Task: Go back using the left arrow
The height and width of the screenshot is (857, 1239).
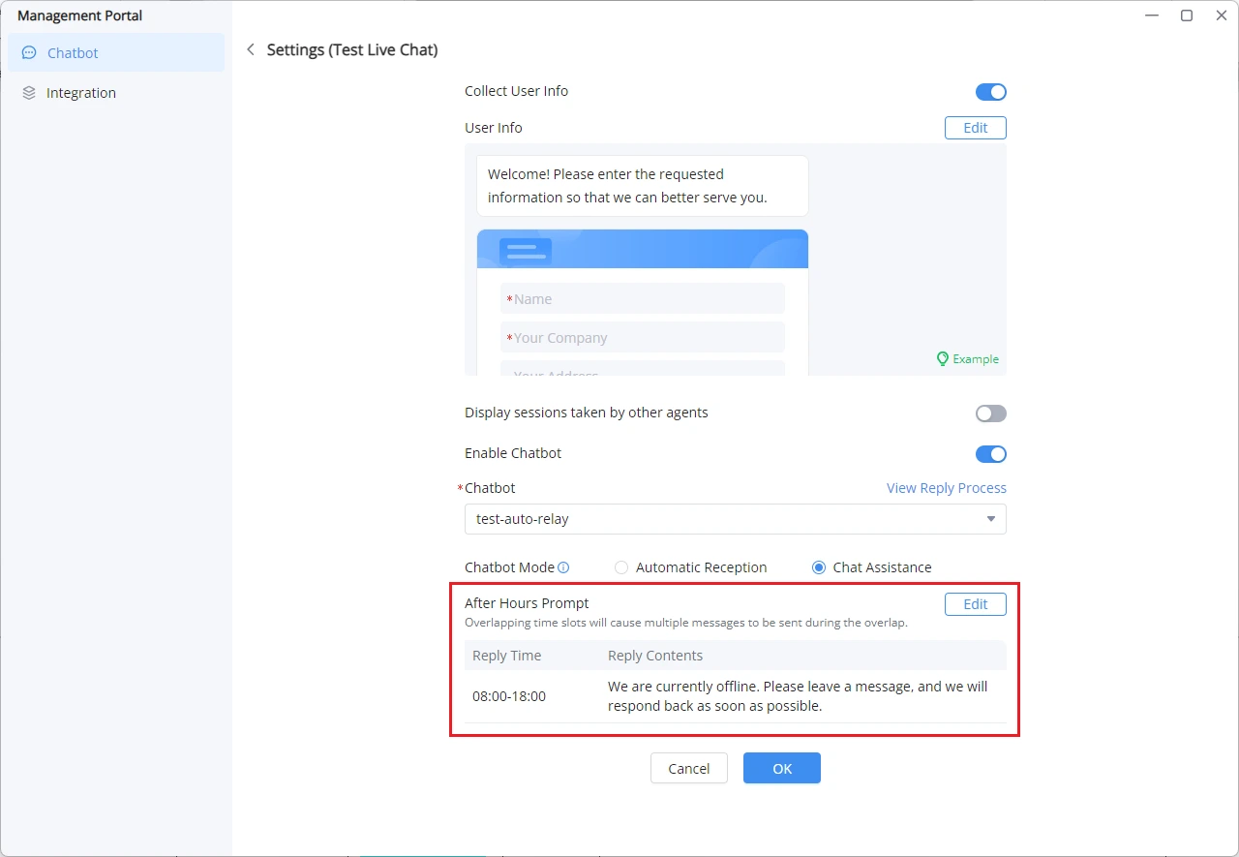Action: (251, 49)
